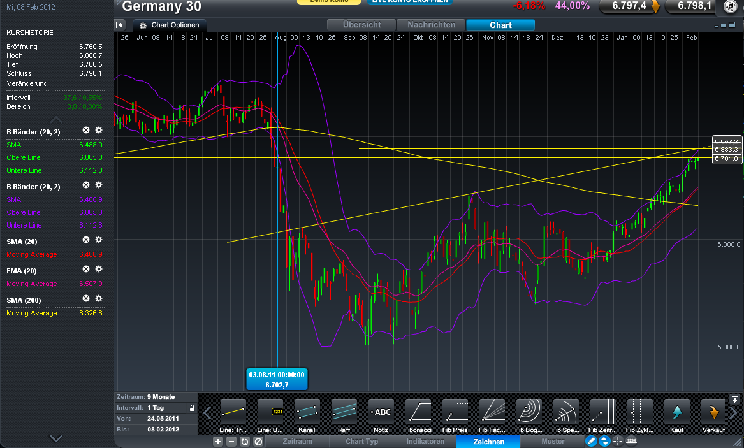The width and height of the screenshot is (744, 448).
Task: Select the Fib Preis tool
Action: (x=455, y=411)
